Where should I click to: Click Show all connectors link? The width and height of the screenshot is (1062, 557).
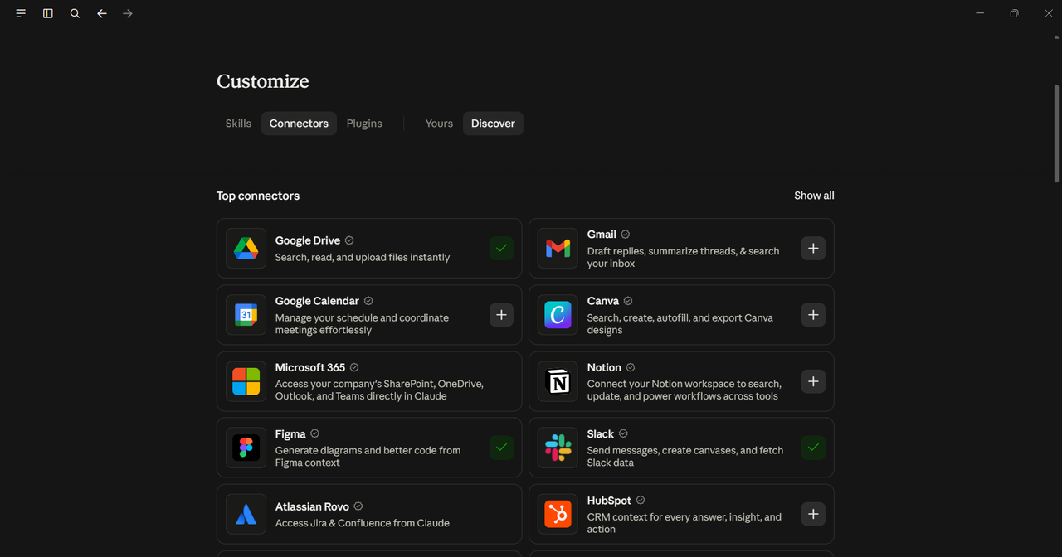click(814, 196)
